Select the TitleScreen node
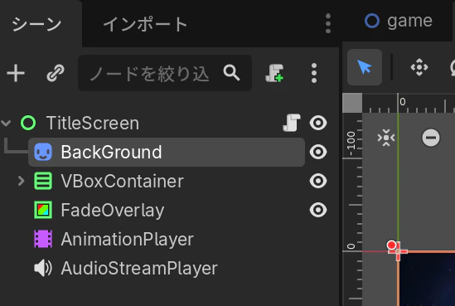This screenshot has width=455, height=306. coord(93,123)
